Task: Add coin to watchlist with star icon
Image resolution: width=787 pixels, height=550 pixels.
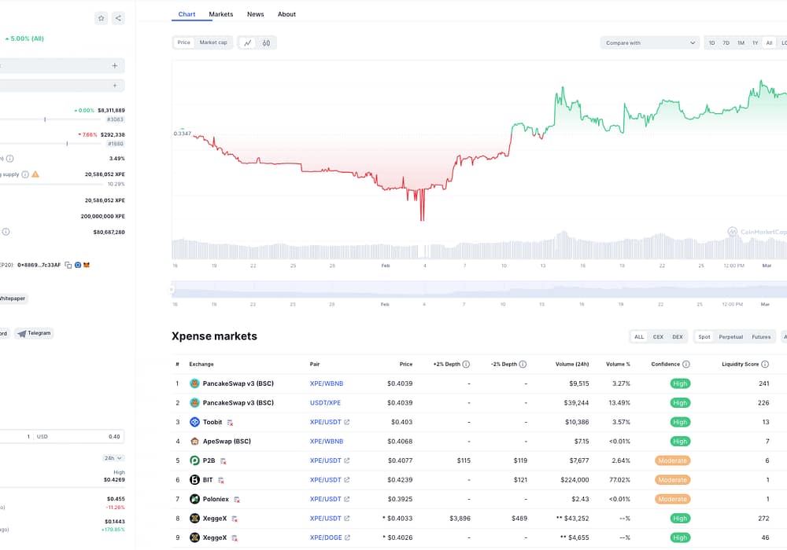Action: [x=101, y=18]
